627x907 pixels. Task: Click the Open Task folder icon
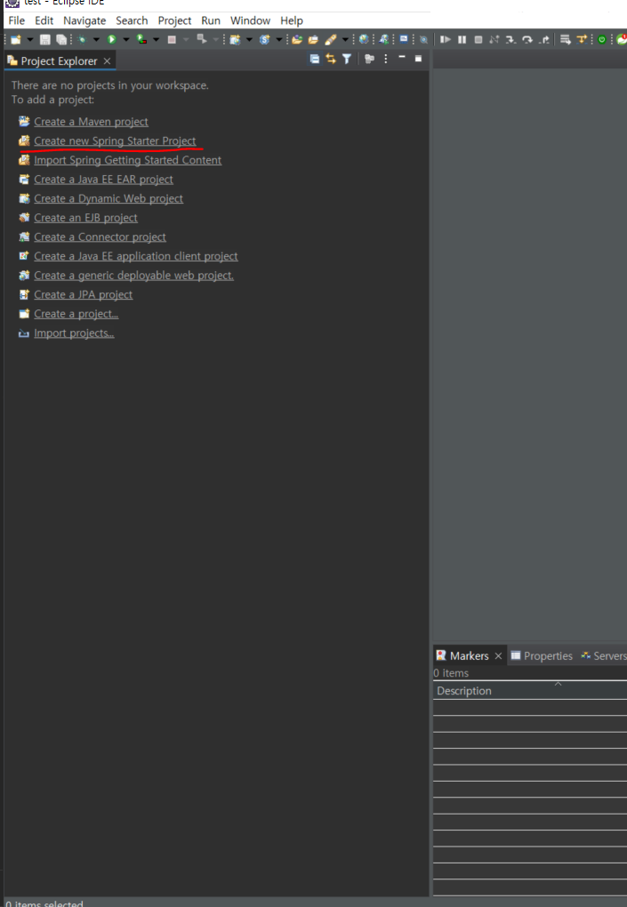coord(313,39)
